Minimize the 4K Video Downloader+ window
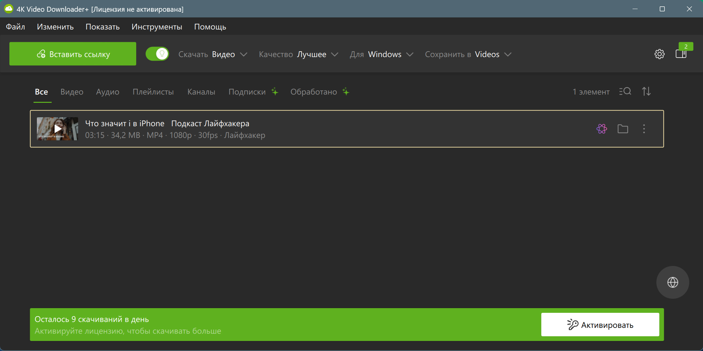 [x=635, y=9]
